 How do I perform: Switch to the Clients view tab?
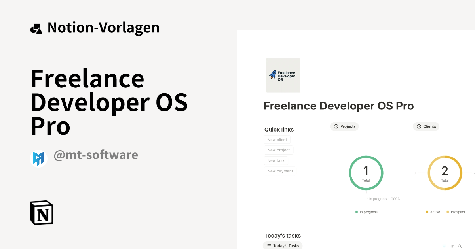[x=426, y=126]
